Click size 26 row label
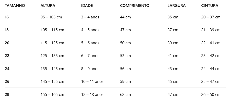 [7, 81]
